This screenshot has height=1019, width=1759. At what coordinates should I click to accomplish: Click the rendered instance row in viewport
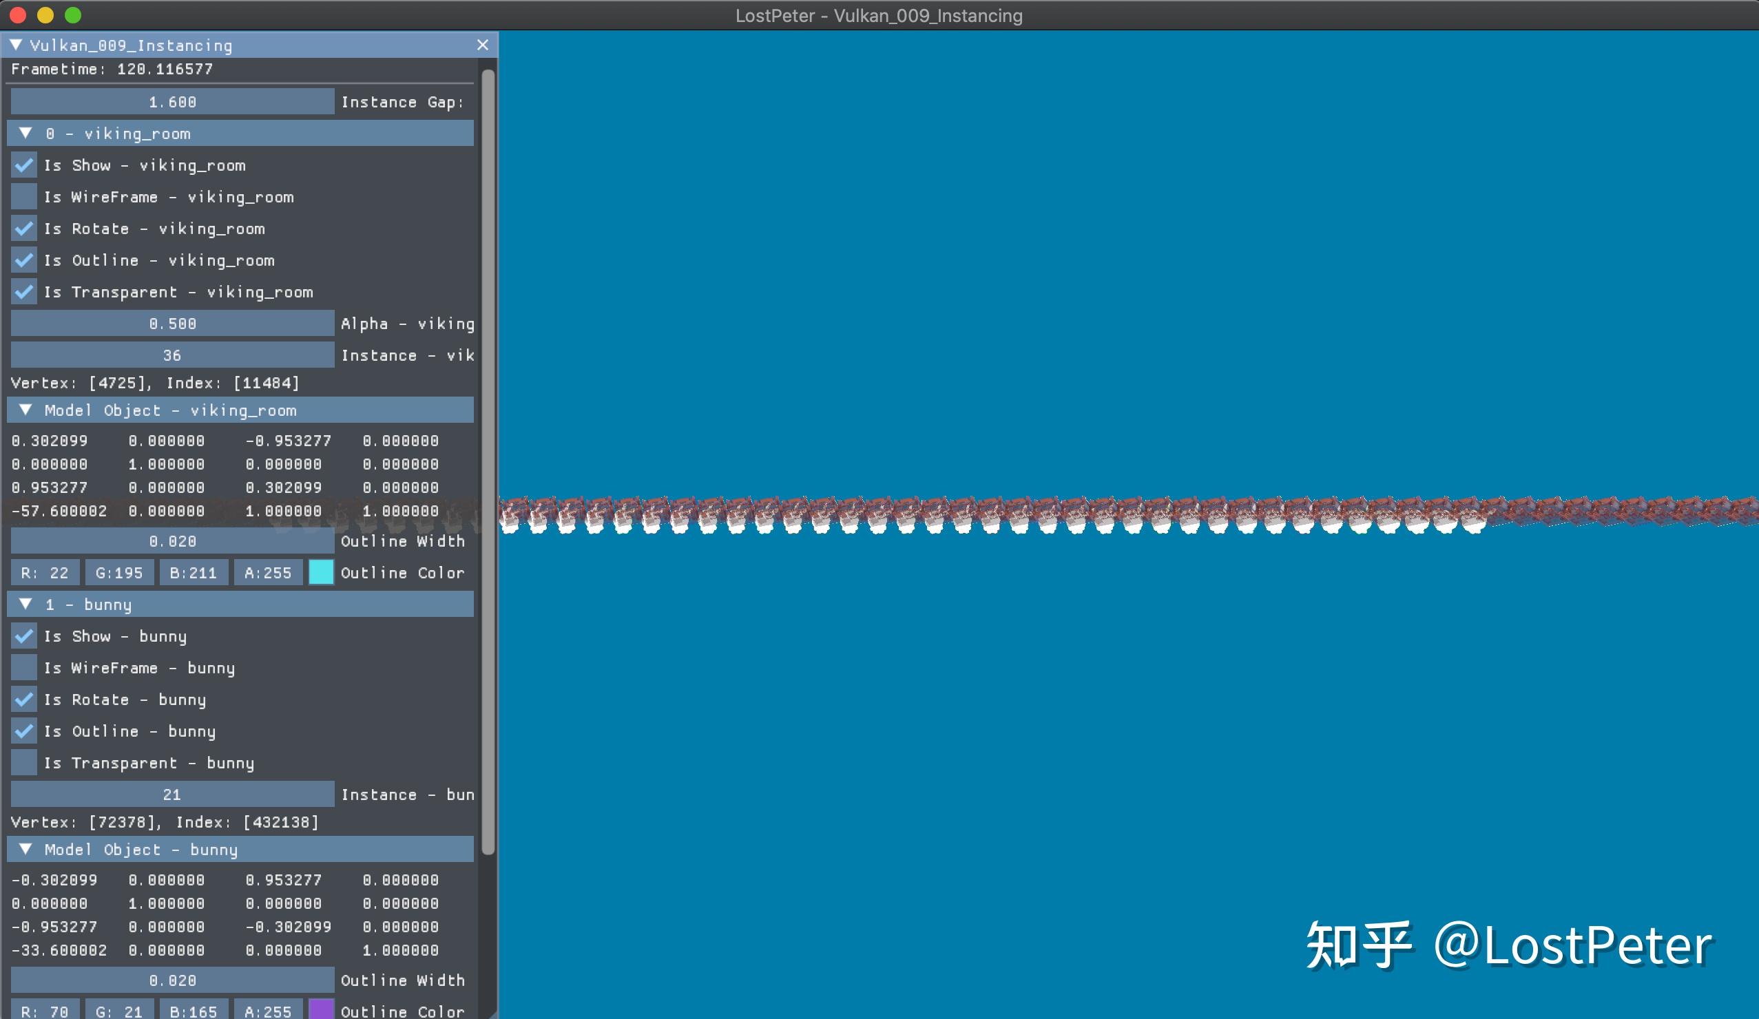click(1129, 515)
